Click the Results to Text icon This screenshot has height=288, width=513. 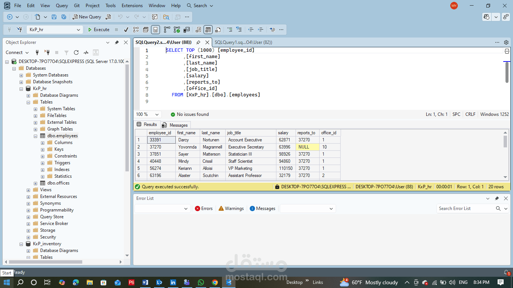coord(198,30)
